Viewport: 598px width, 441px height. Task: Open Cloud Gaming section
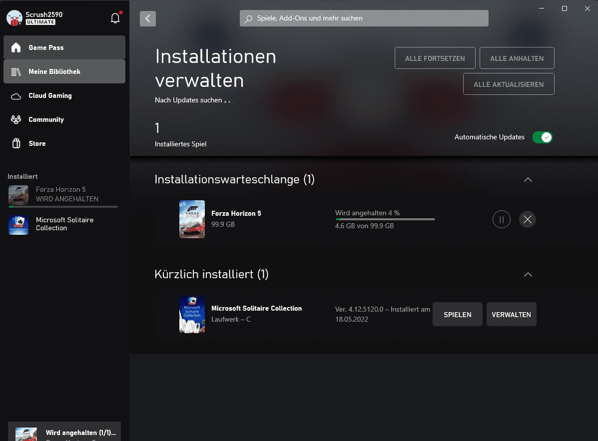click(64, 96)
